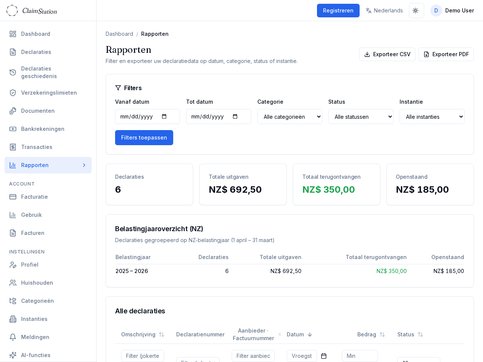The image size is (483, 362).
Task: Click Exporteer CSV button
Action: (x=387, y=54)
